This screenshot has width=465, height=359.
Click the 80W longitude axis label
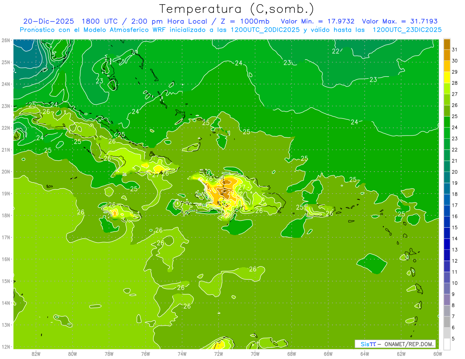pyautogui.click(x=72, y=354)
